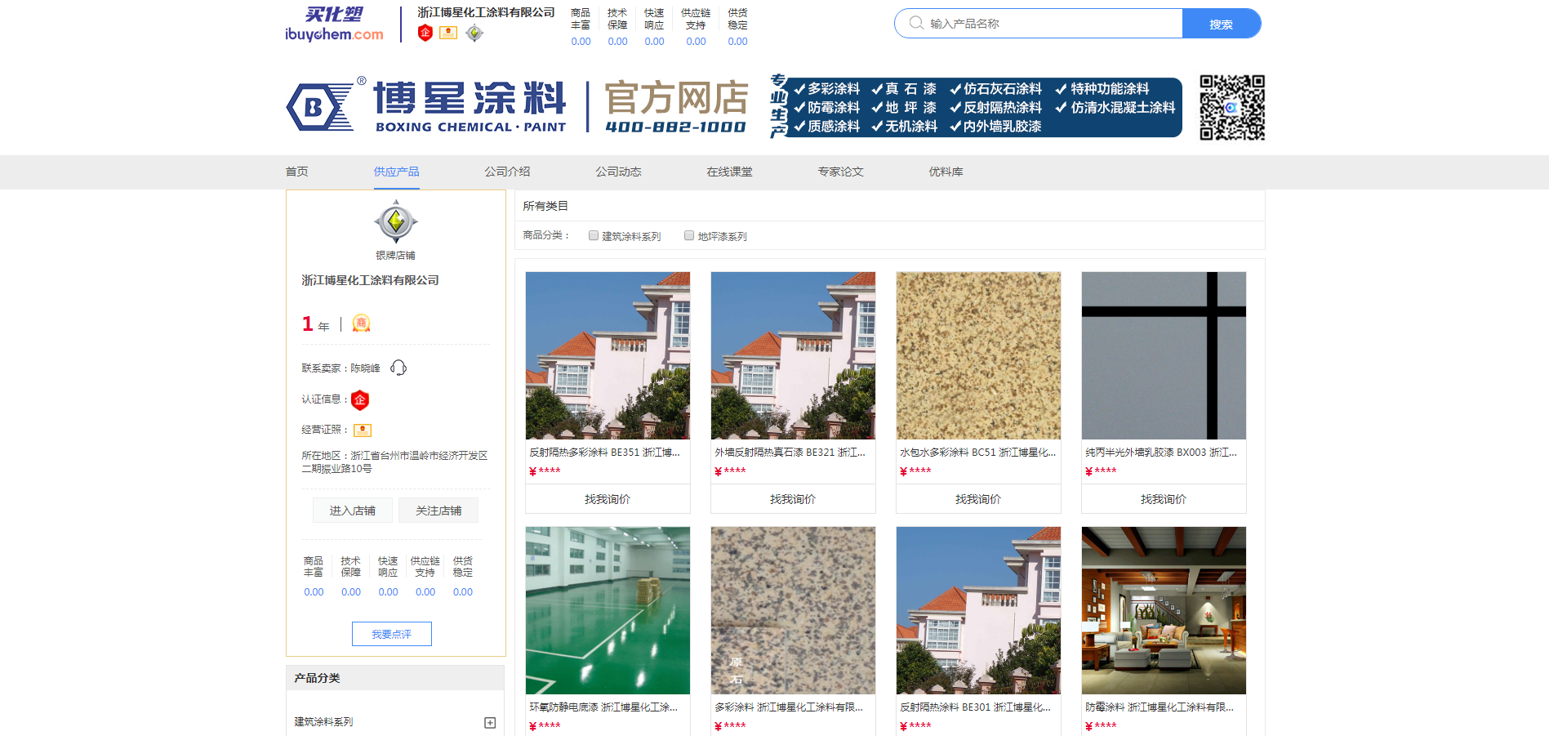
Task: Click the 反射隔热涂料 BE301 title link
Action: (x=975, y=707)
